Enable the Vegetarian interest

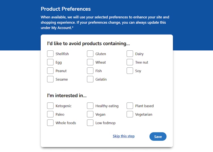click(130, 114)
